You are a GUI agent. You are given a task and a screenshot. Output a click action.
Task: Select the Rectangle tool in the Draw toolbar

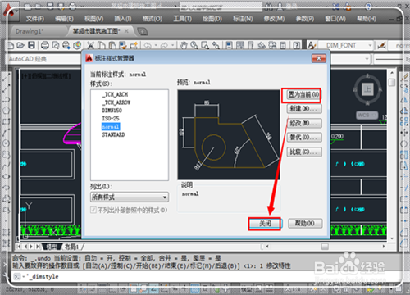[x=6, y=121]
